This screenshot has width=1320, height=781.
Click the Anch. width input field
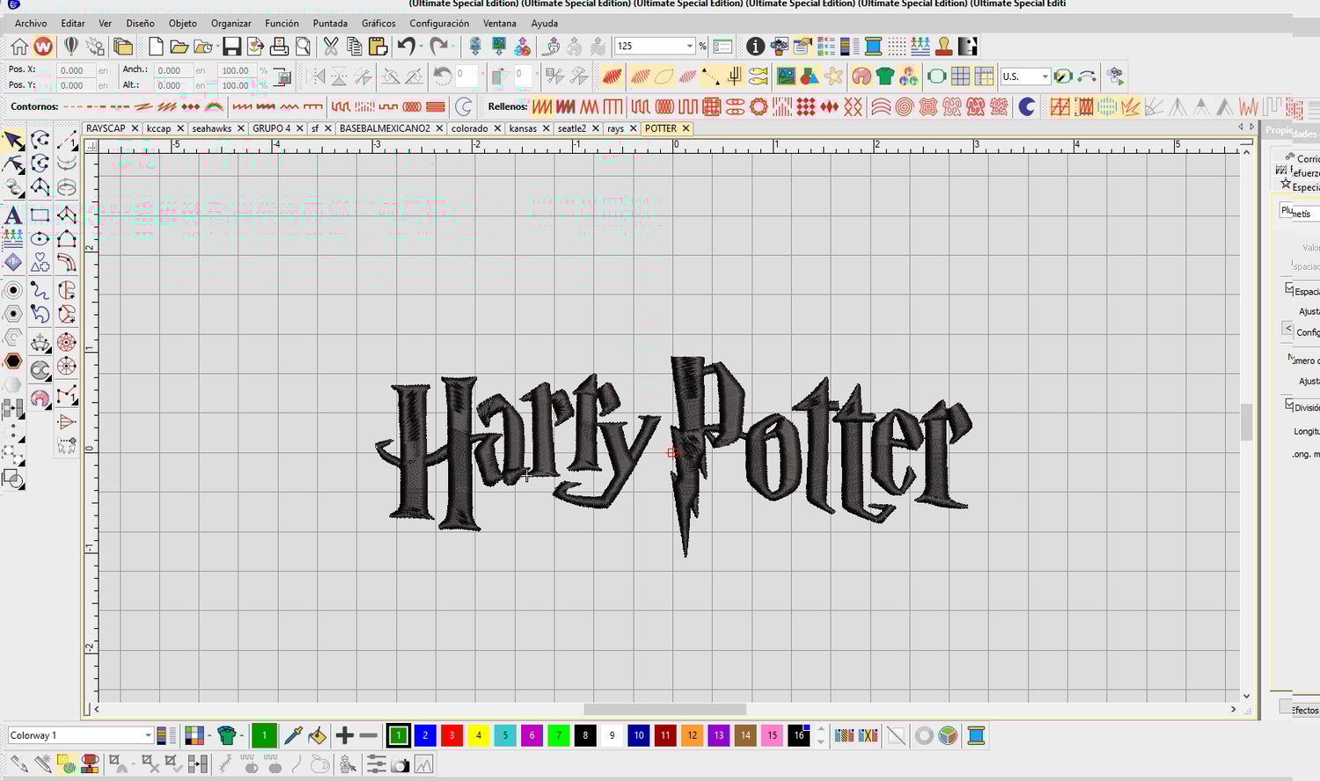tap(173, 70)
